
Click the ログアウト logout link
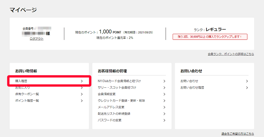(x=36, y=39)
